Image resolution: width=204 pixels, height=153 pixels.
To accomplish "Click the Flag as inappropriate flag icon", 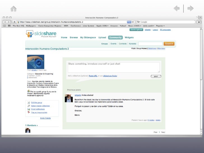I will pyautogui.click(x=29, y=112).
